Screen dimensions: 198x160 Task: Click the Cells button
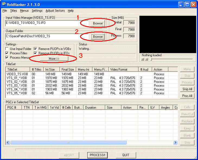187,107
